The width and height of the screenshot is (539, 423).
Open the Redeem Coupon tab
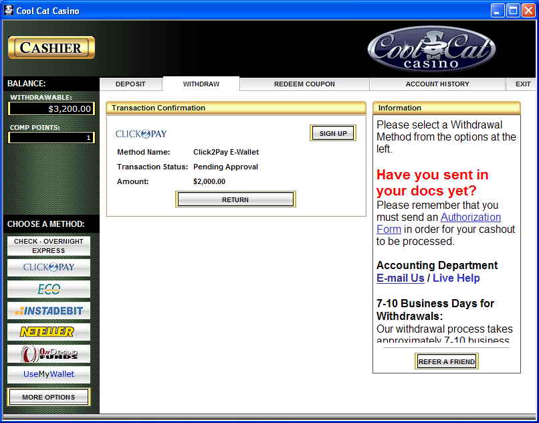[304, 84]
